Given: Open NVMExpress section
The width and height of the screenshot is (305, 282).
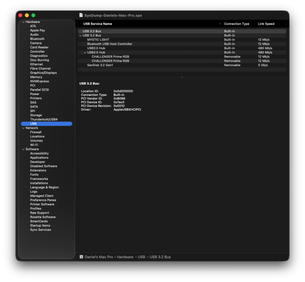Looking at the screenshot, I should click(39, 81).
